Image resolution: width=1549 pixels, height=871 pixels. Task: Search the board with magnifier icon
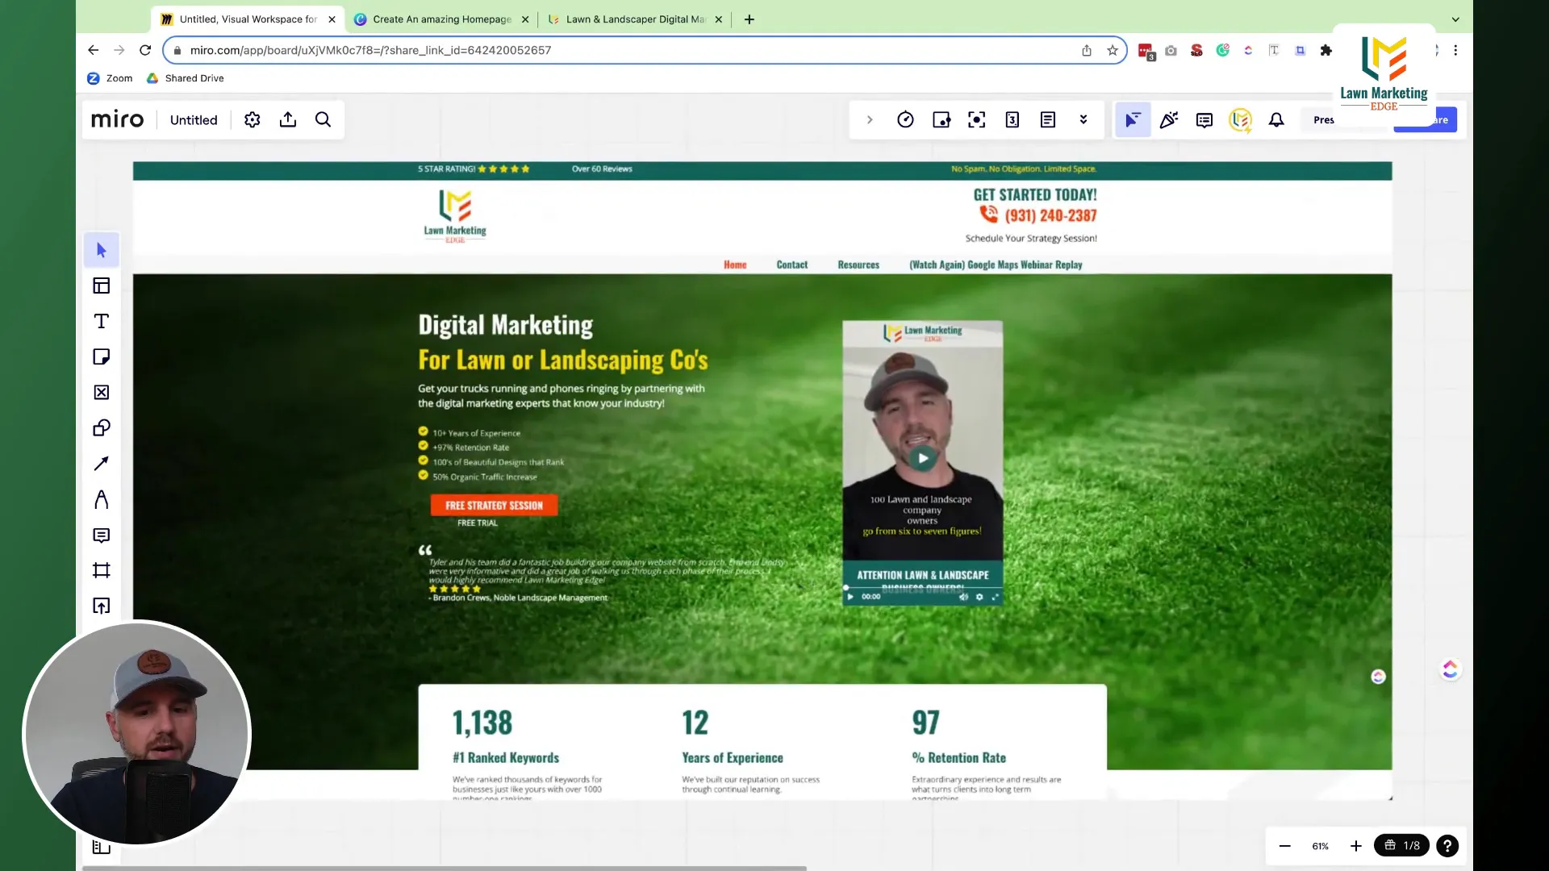(323, 119)
